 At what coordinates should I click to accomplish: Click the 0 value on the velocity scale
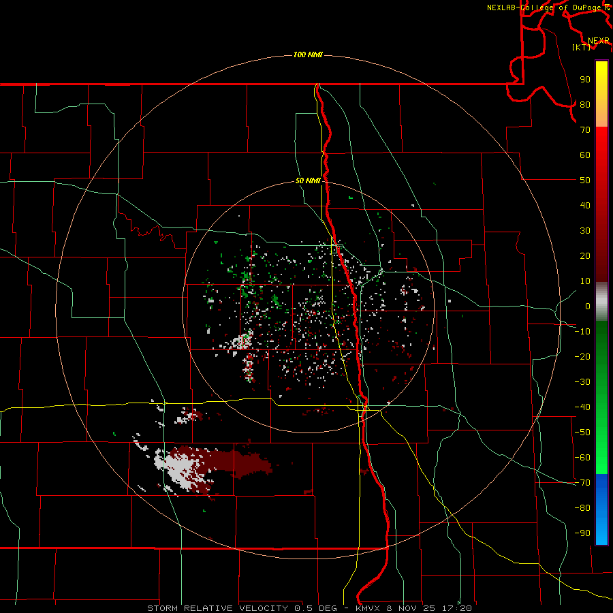[x=588, y=306]
